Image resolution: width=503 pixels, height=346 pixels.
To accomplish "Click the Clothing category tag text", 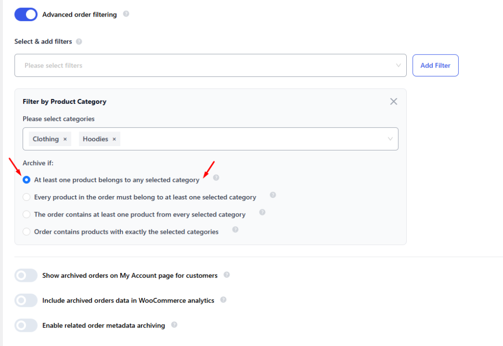I will click(x=46, y=139).
